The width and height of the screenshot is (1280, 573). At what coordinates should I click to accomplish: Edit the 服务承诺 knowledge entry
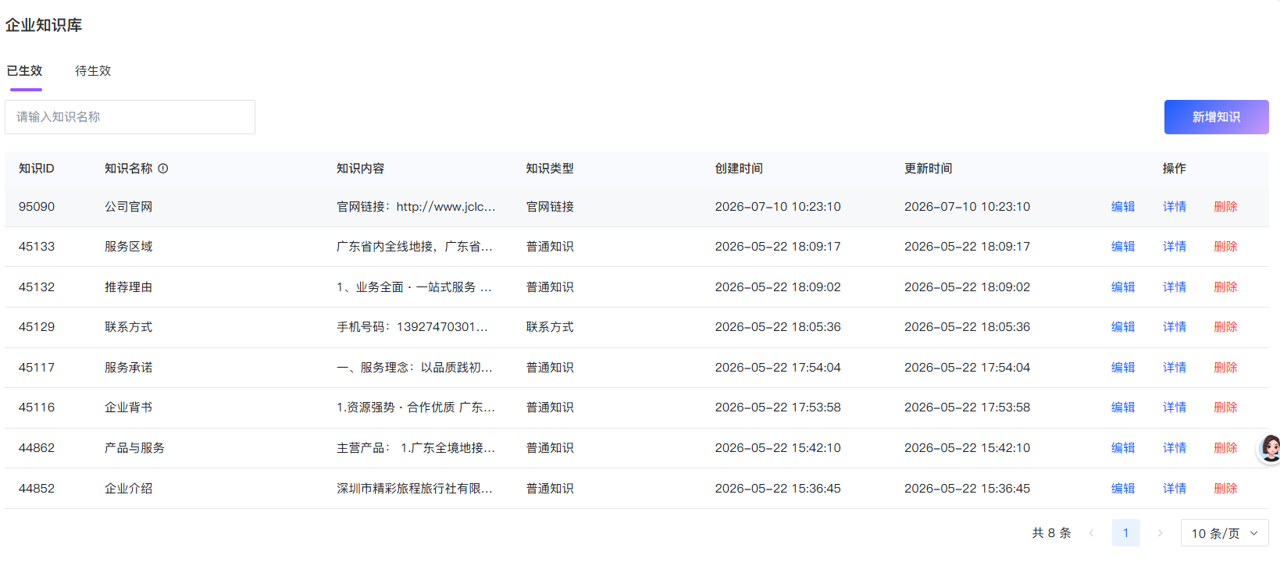click(1123, 368)
